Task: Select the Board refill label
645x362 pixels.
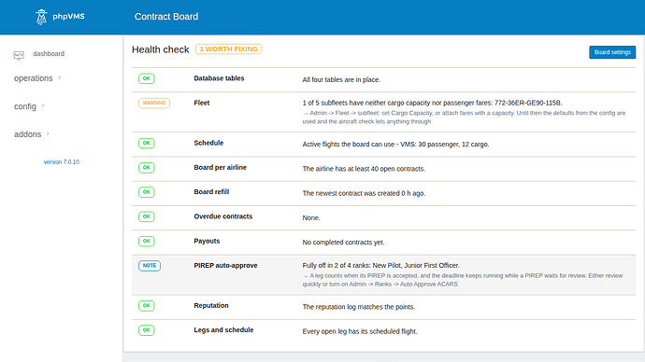Action: (211, 191)
